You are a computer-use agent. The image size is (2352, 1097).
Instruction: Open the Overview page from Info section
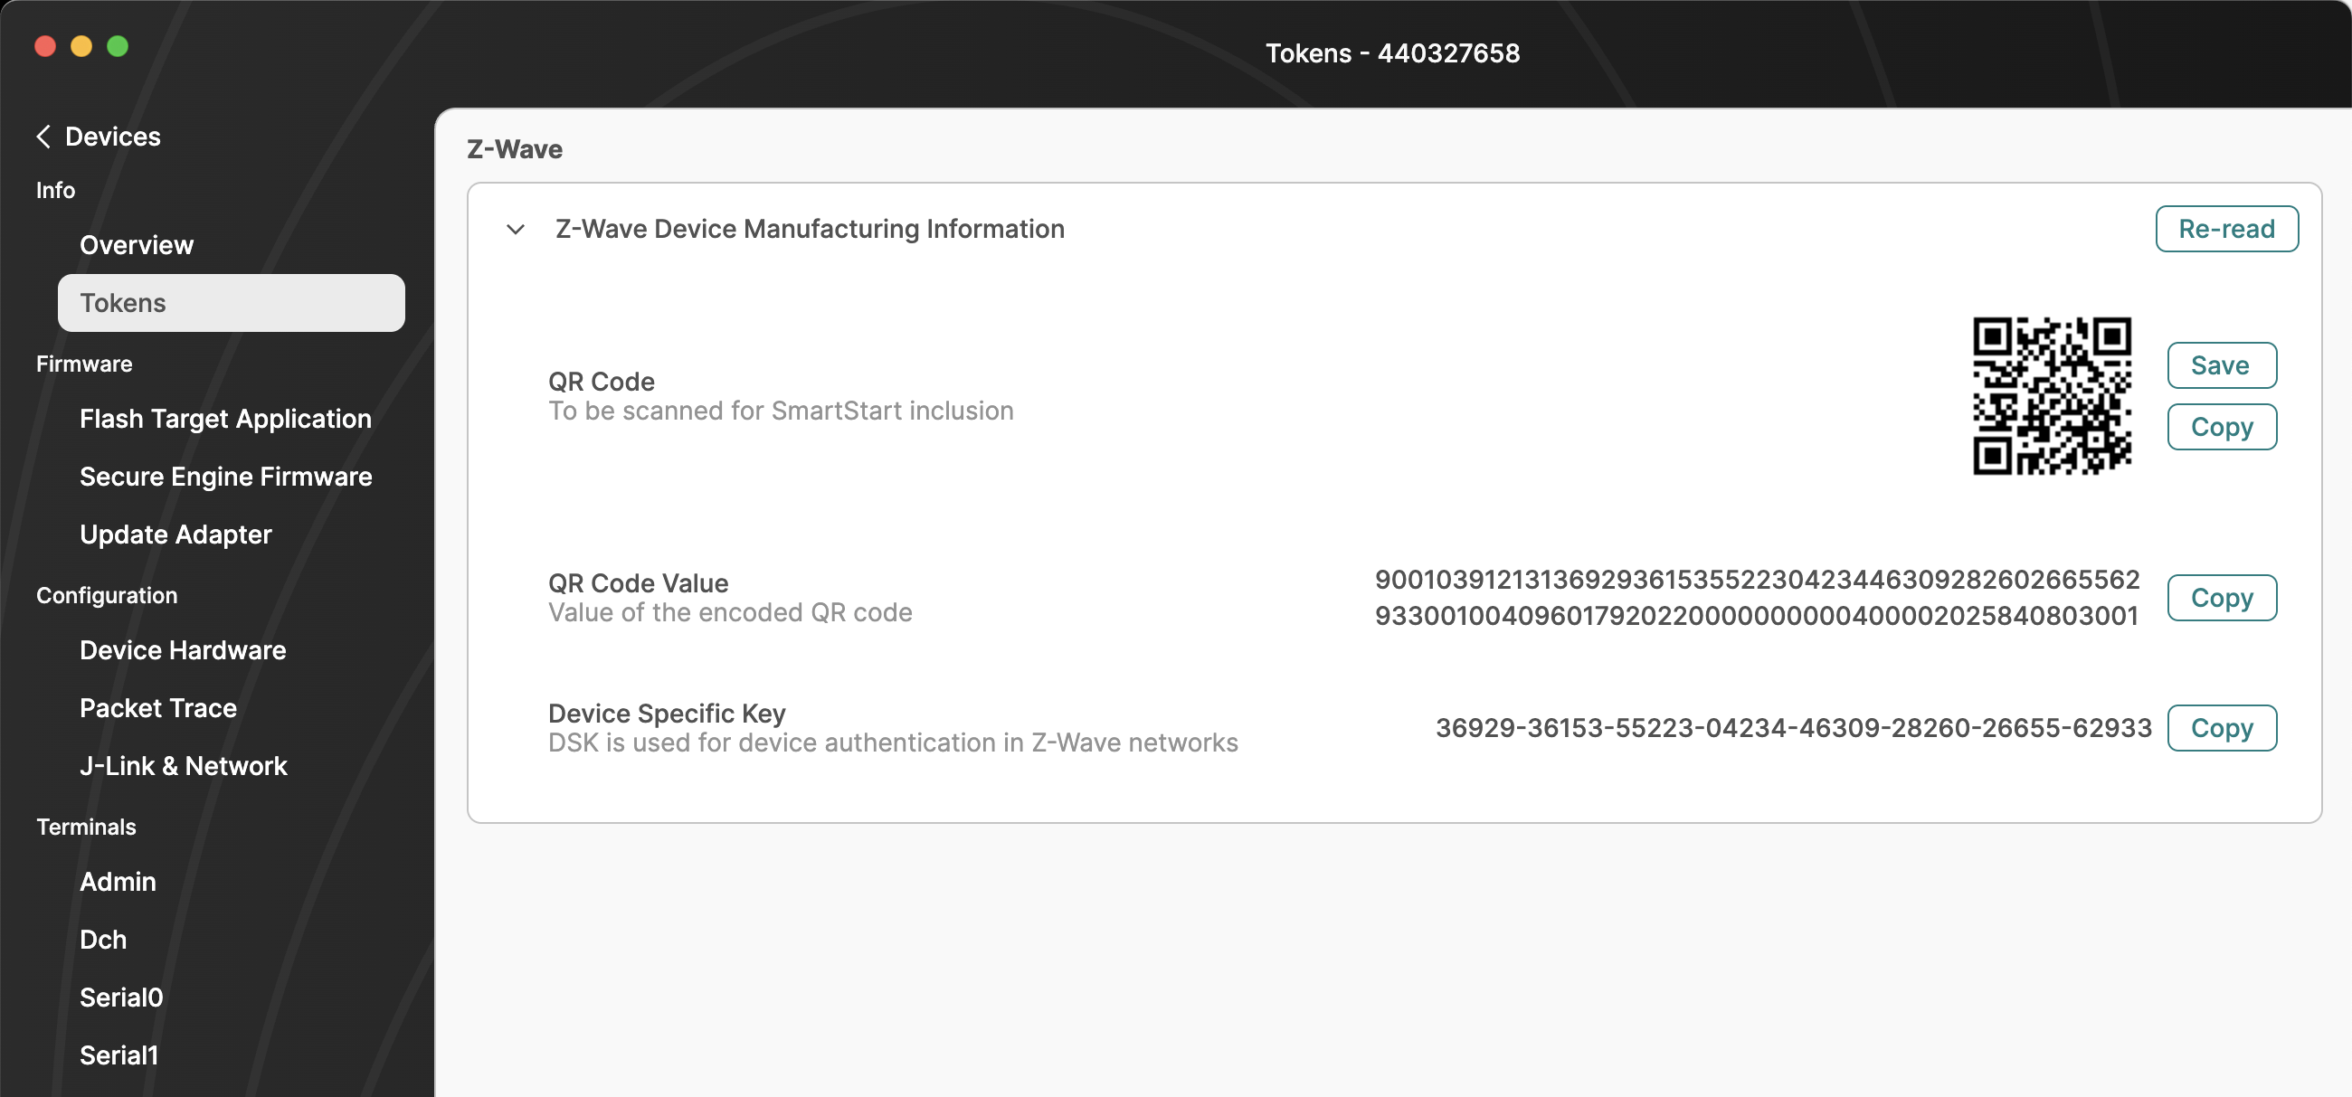click(136, 244)
